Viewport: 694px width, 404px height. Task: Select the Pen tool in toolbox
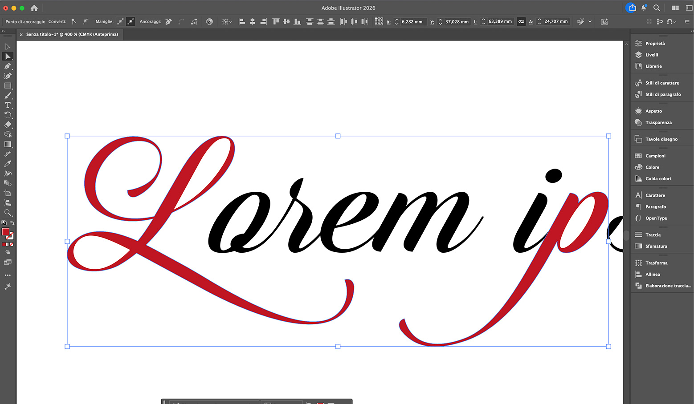pos(8,66)
